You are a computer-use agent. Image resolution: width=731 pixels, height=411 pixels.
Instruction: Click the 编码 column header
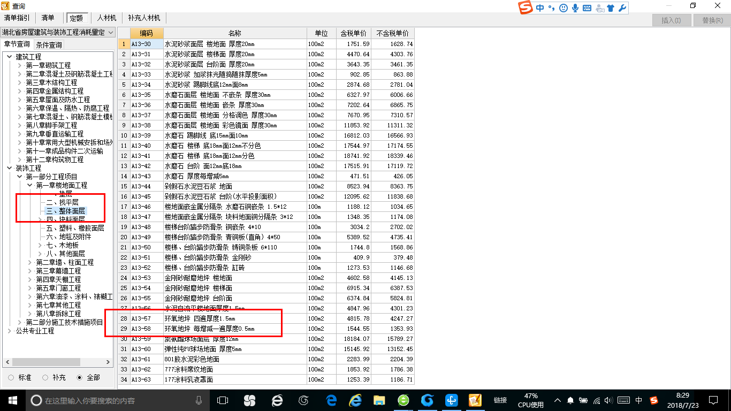147,33
